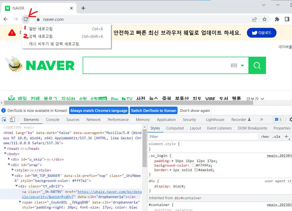Open a new tab with plus button
The height and width of the screenshot is (211, 292).
(83, 8)
